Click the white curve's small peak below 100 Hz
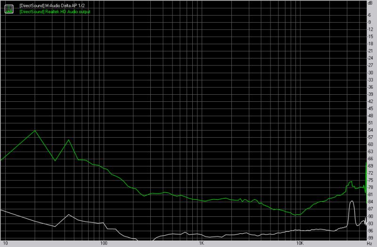The height and width of the screenshot is (247, 377). (69, 215)
